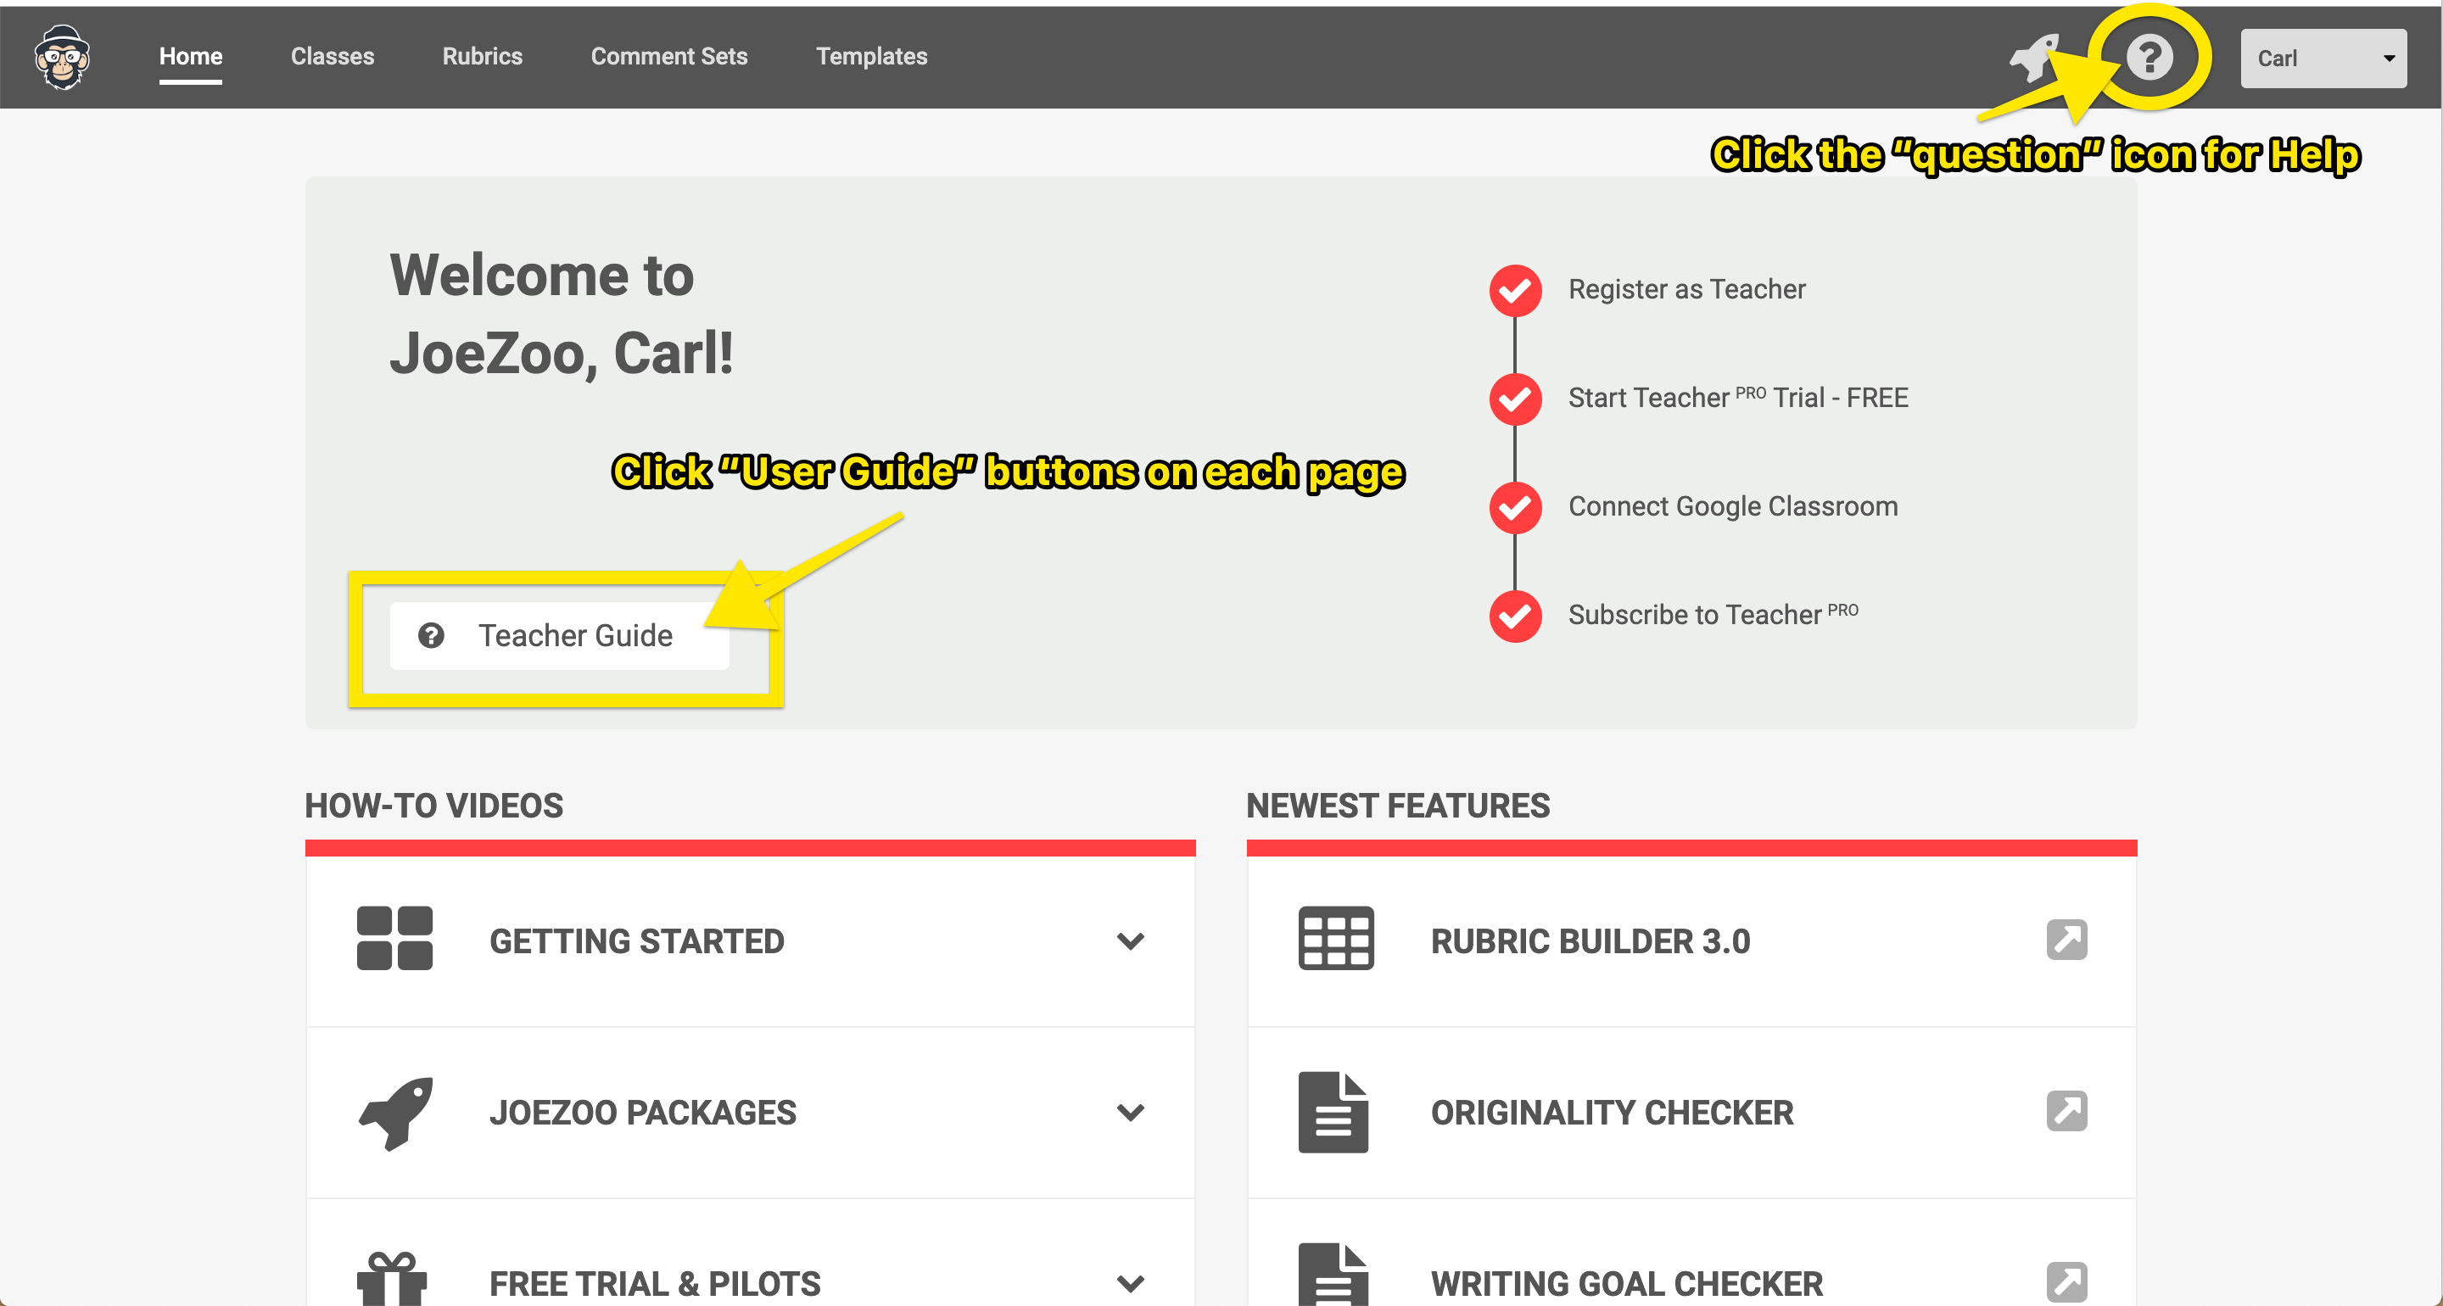Open the Comment Sets tab
Image resolution: width=2443 pixels, height=1306 pixels.
pyautogui.click(x=668, y=57)
